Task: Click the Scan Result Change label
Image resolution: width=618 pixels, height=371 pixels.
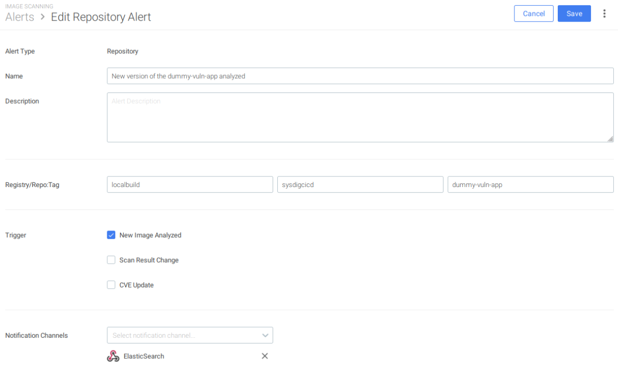Action: [x=149, y=260]
